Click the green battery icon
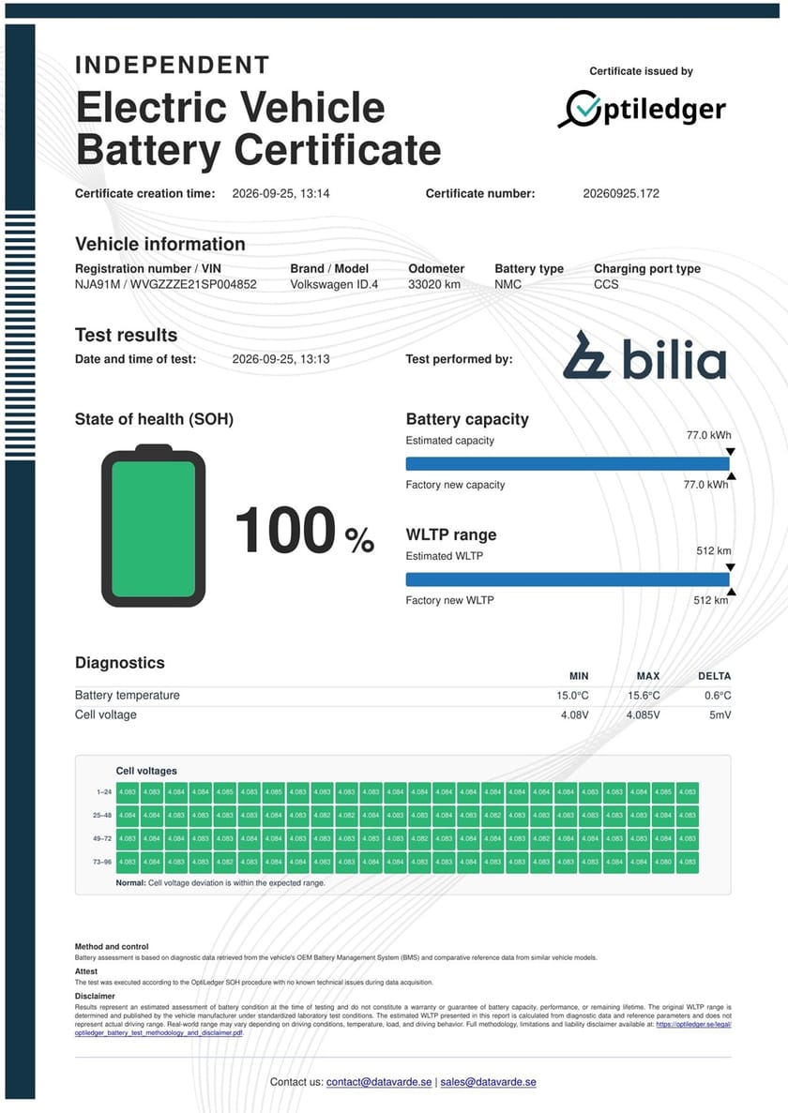The height and width of the screenshot is (1113, 788). (x=153, y=526)
